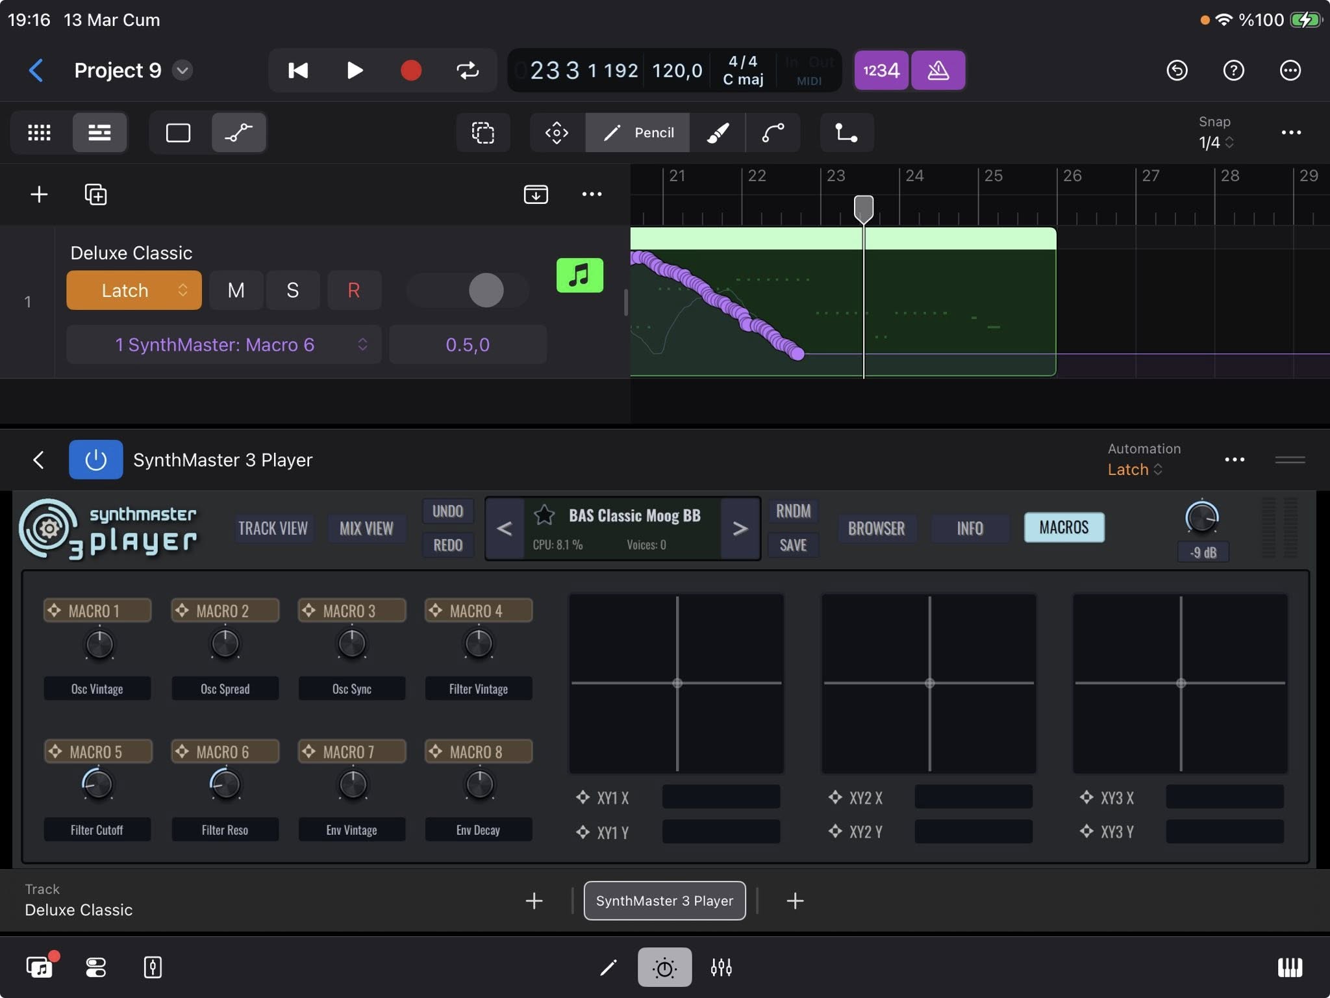Open the BROWSER tab in SynthMaster
The width and height of the screenshot is (1330, 998).
coord(876,528)
